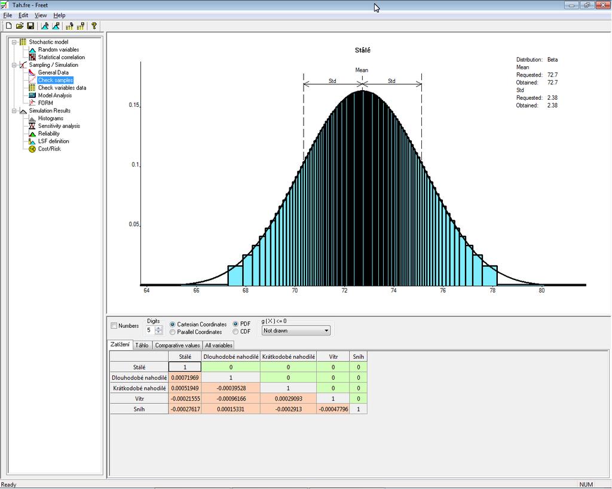
Task: Click the Stálé column header
Action: tap(185, 357)
